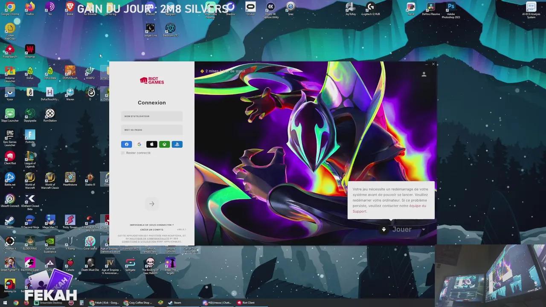Open the Epic Games Launcher shortcut

(10, 138)
